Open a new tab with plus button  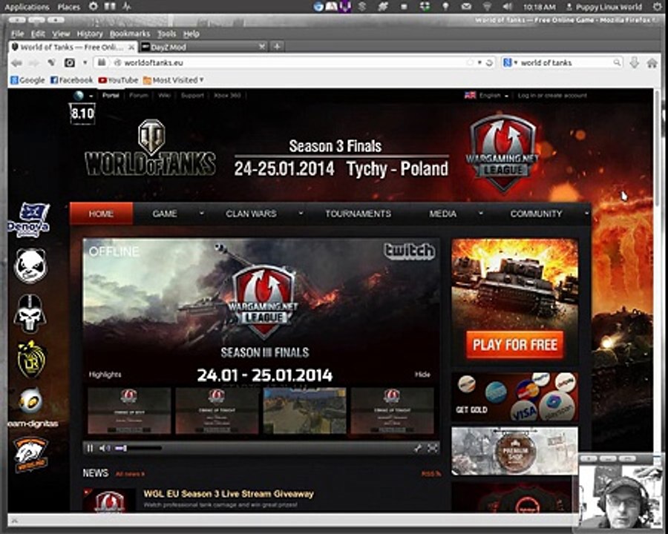click(277, 47)
